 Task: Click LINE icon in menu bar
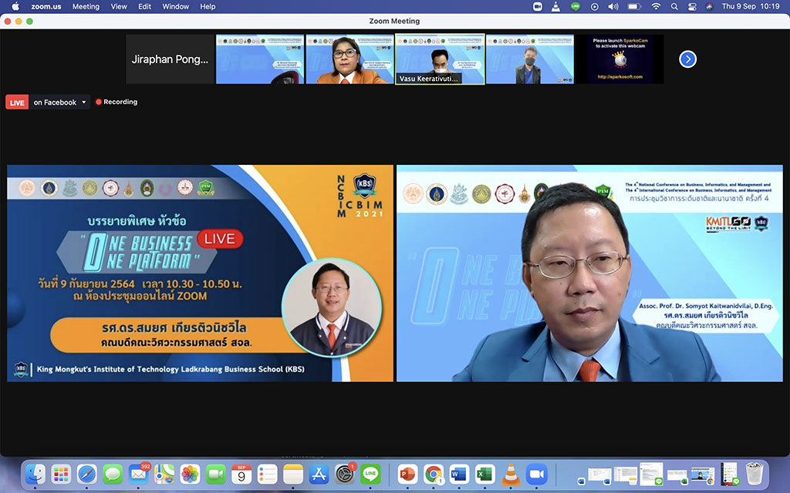[x=576, y=6]
